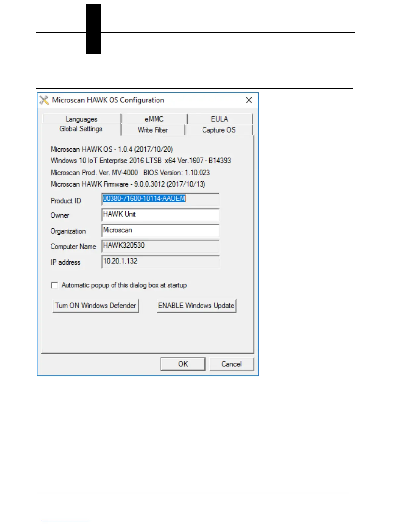The image size is (405, 524).
Task: Click the Microscan HAWK OS - 1.0.4 version text
Action: pos(112,149)
